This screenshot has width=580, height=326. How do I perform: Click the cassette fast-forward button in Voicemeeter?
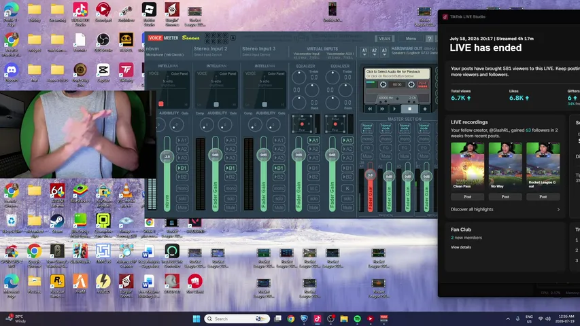(x=382, y=109)
